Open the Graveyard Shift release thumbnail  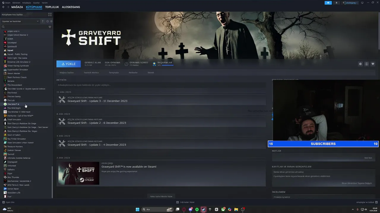pyautogui.click(x=79, y=173)
